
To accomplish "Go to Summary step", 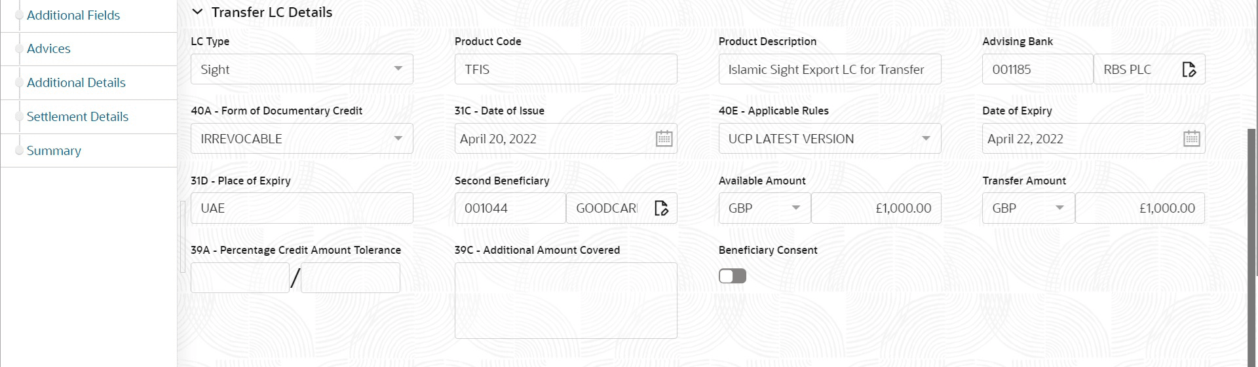I will tap(54, 150).
